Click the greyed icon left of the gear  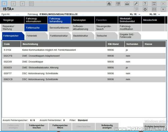(x=136, y=9)
